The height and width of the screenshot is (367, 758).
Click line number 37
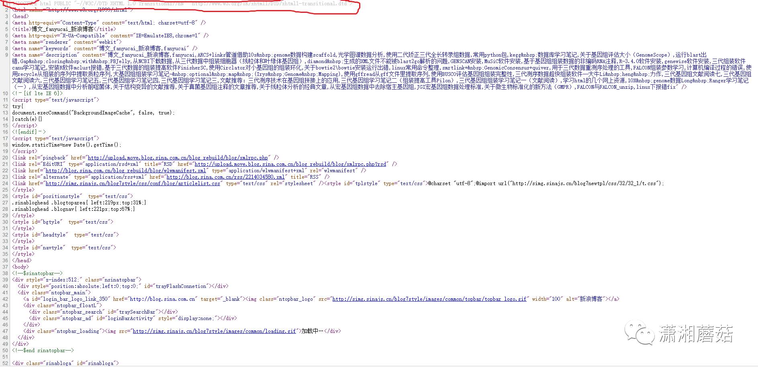[5, 267]
